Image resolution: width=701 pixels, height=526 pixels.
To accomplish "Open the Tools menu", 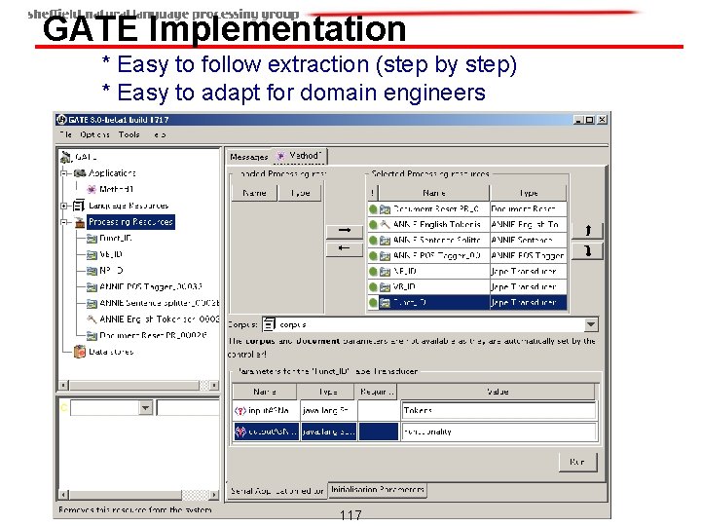I will [x=129, y=134].
